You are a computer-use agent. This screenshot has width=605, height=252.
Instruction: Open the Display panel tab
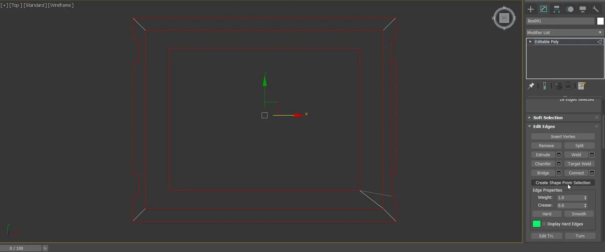tap(582, 9)
